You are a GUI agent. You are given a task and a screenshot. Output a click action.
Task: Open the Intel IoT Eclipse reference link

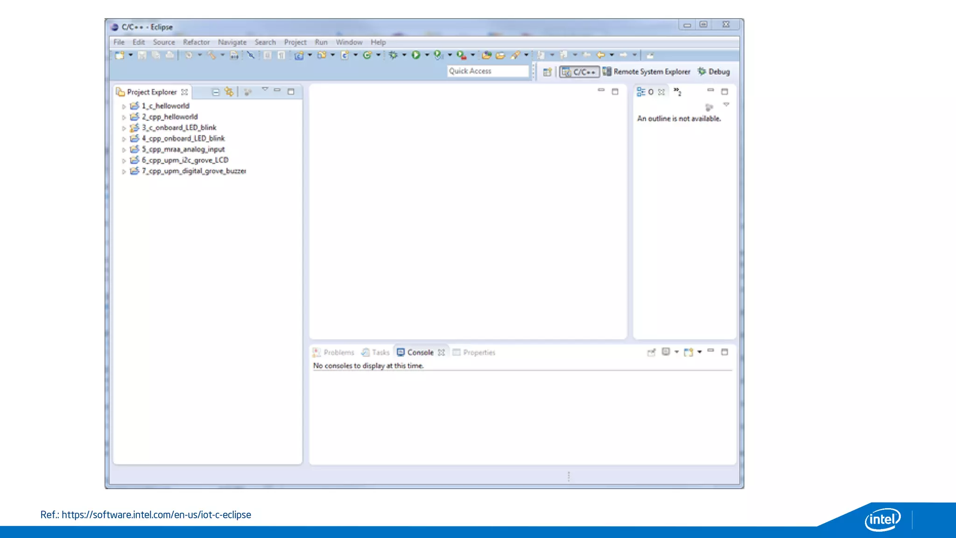point(156,515)
